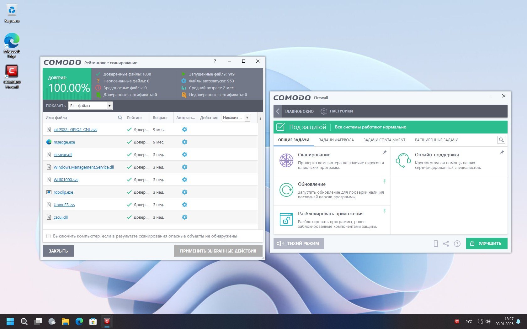The width and height of the screenshot is (527, 329).
Task: Click the Scan radar icon
Action: coord(286,161)
